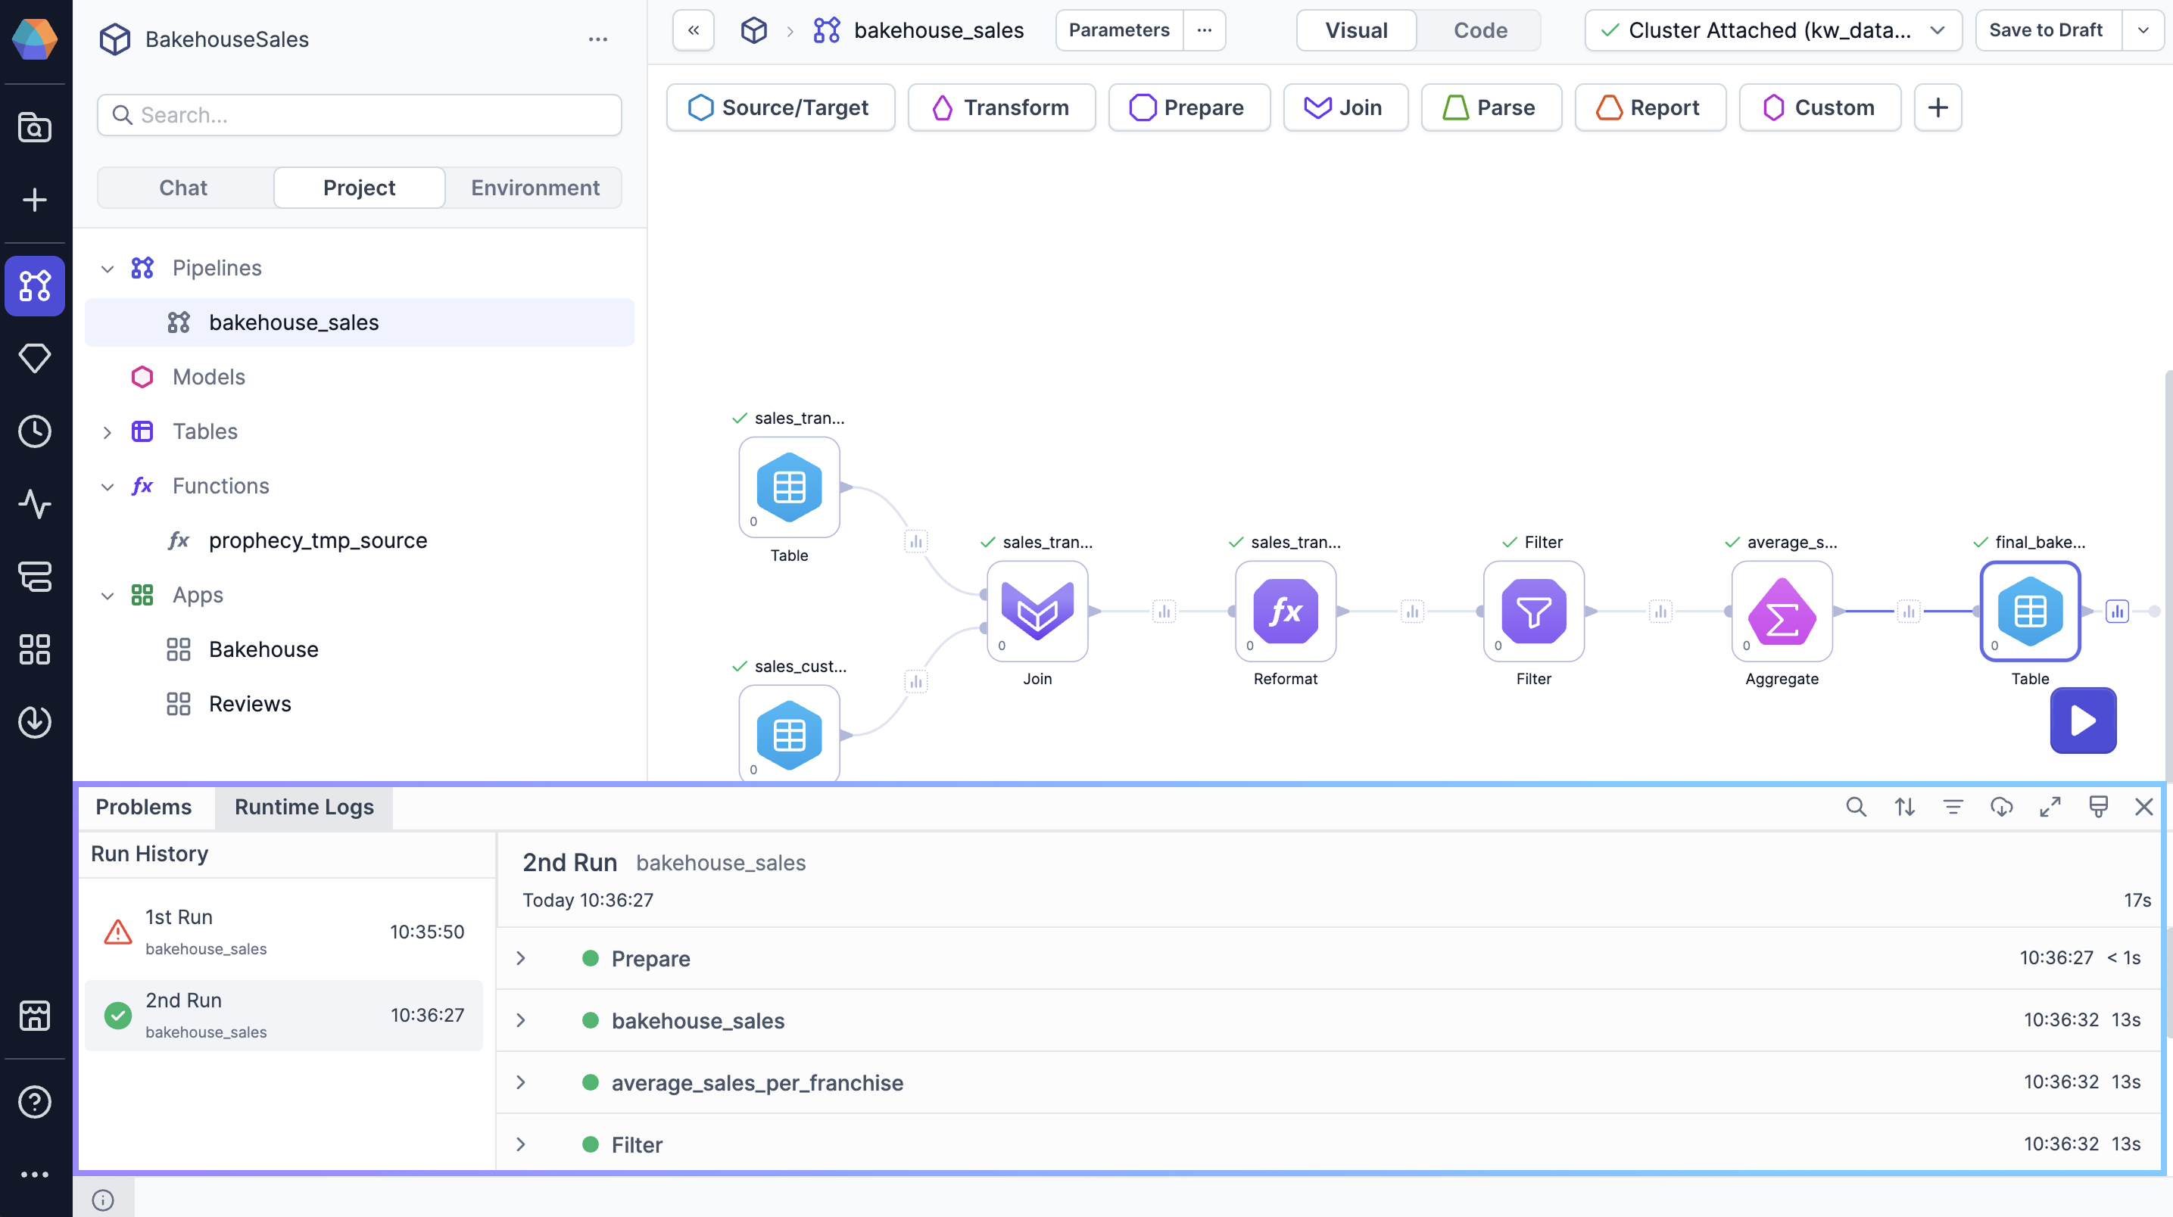Expand the bakehouse_sales log entry
Image resolution: width=2173 pixels, height=1217 pixels.
pyautogui.click(x=520, y=1019)
